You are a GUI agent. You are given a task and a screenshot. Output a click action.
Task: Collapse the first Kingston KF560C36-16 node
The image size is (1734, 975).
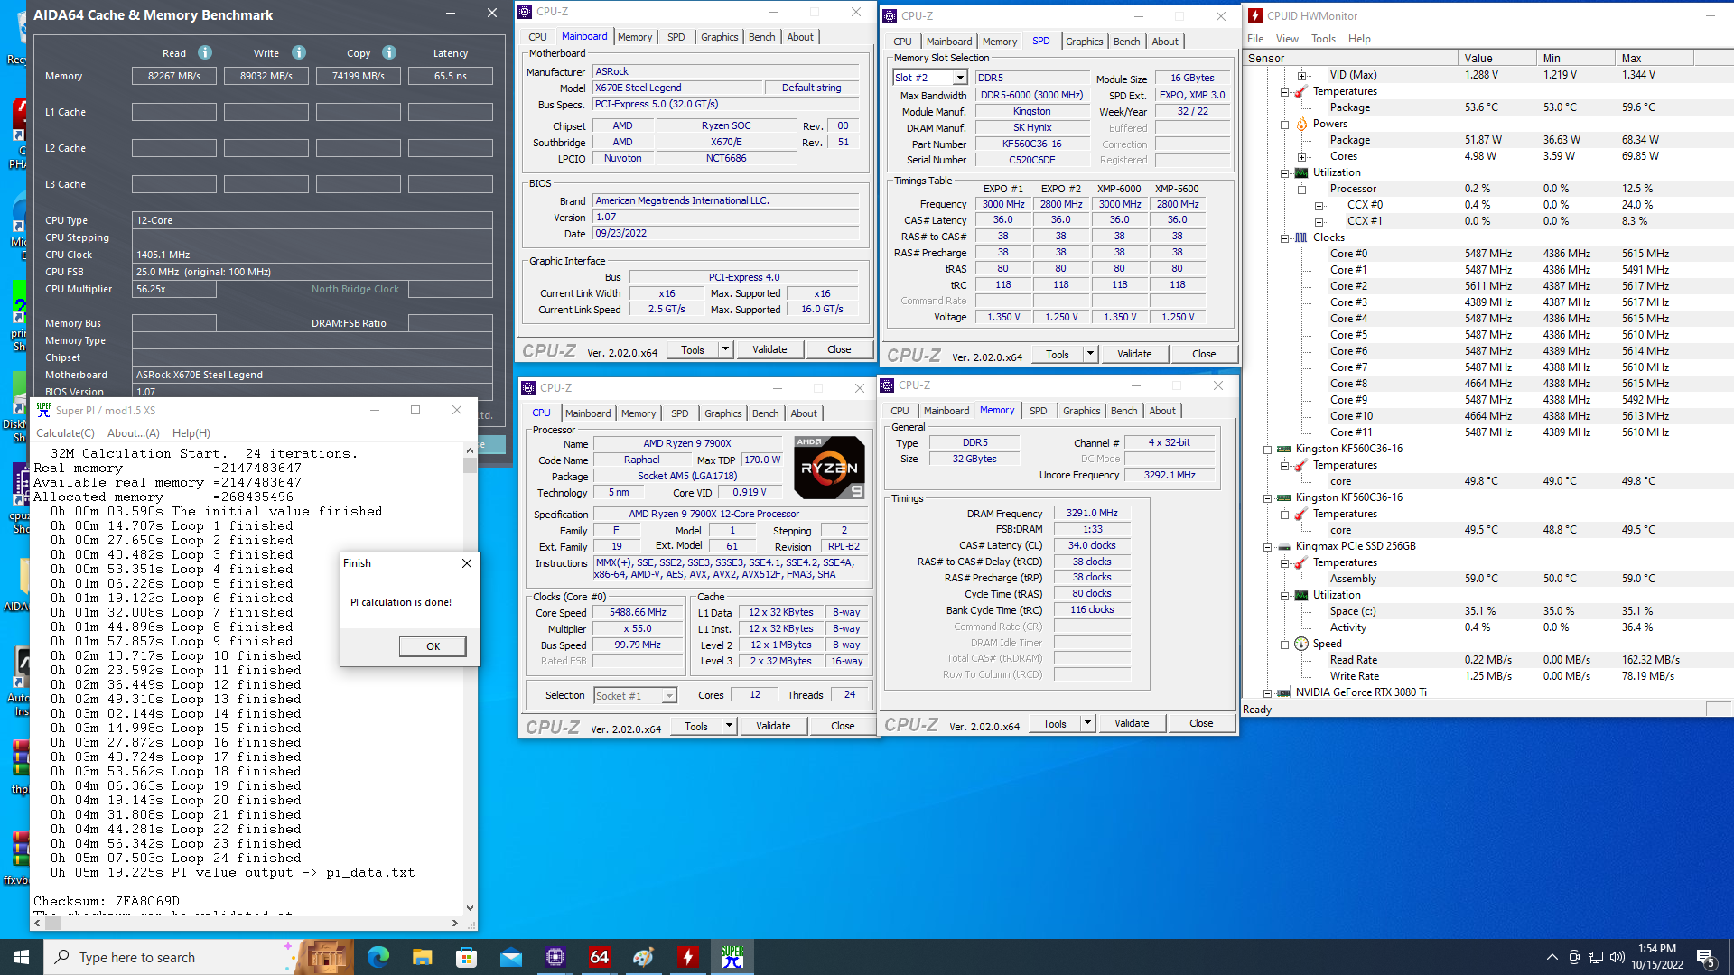[x=1267, y=450]
